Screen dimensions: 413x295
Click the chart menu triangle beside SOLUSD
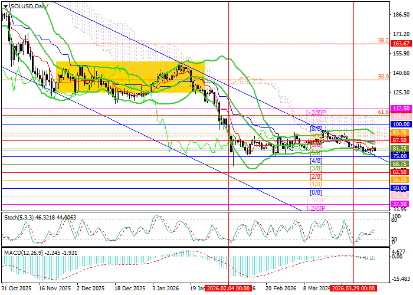(5, 6)
